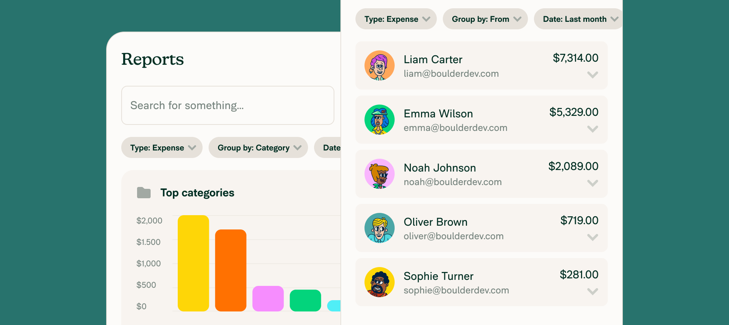This screenshot has width=729, height=325.
Task: Click Oliver Brown's avatar
Action: point(380,228)
